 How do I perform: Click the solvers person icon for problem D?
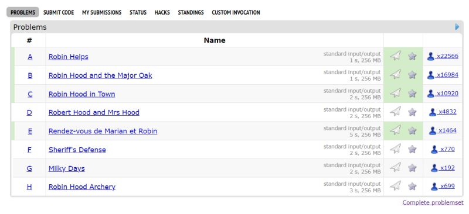tap(433, 112)
